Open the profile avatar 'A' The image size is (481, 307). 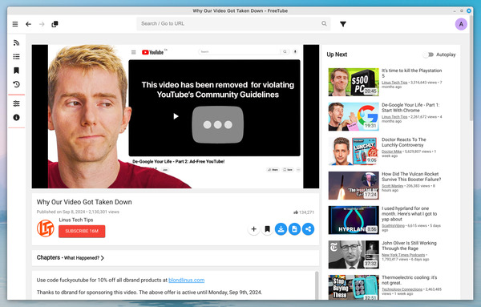(x=461, y=24)
